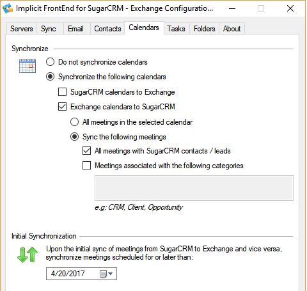
Task: Open the Sync tab
Action: [x=49, y=29]
